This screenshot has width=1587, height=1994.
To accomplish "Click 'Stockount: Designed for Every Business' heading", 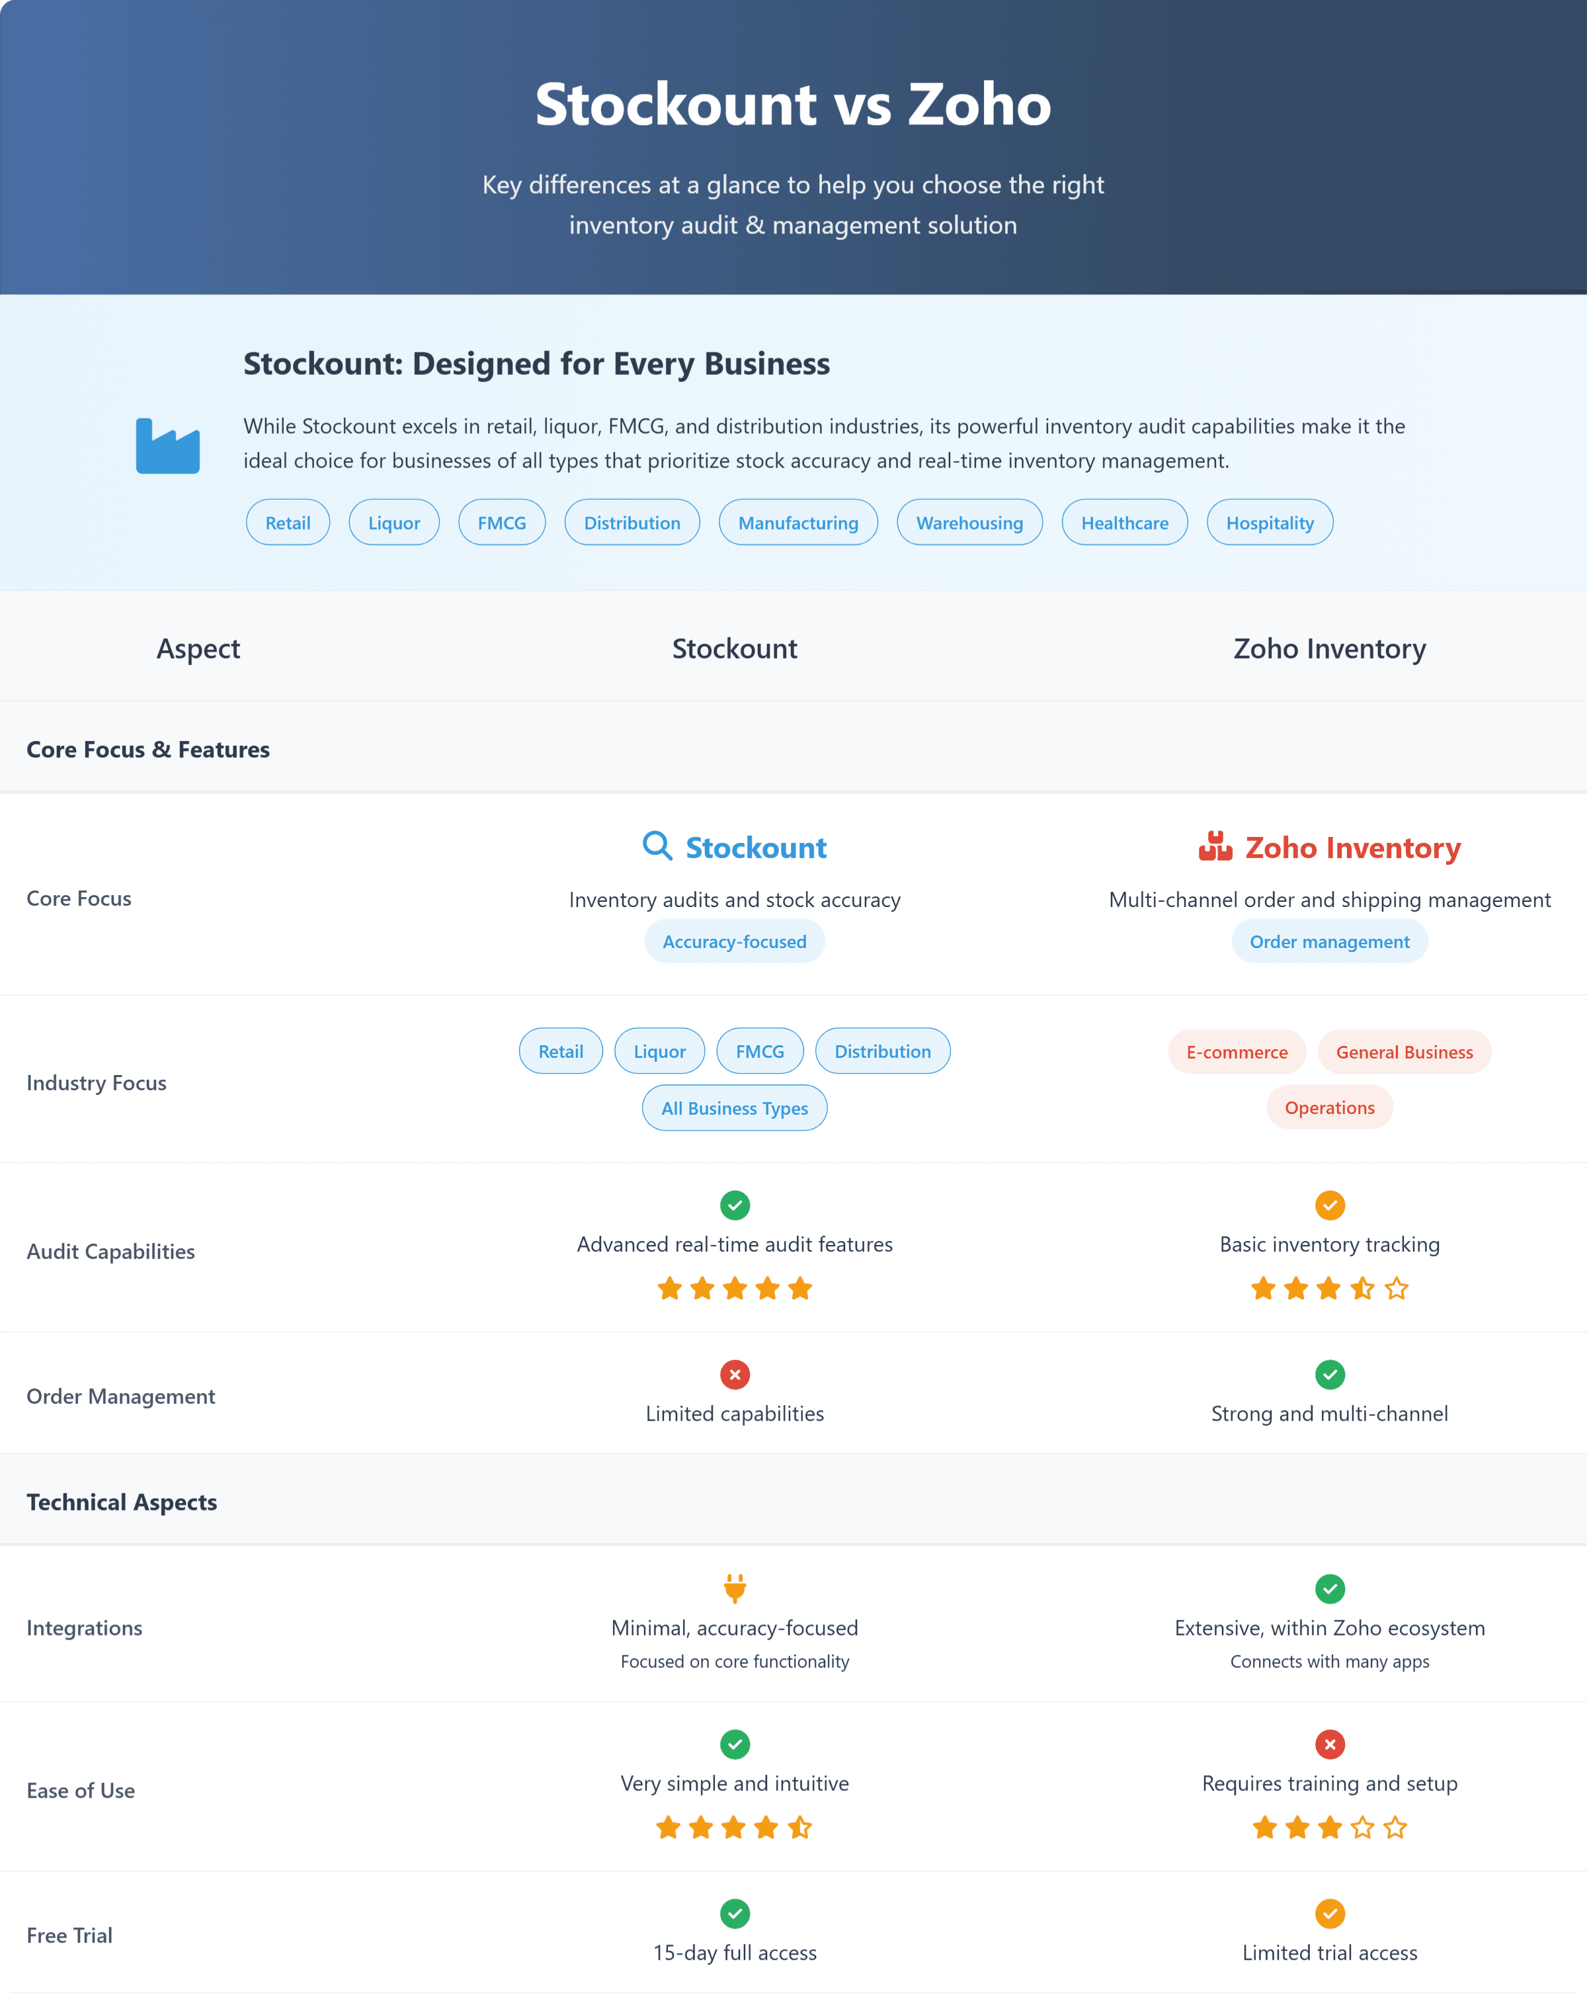I will coord(536,364).
